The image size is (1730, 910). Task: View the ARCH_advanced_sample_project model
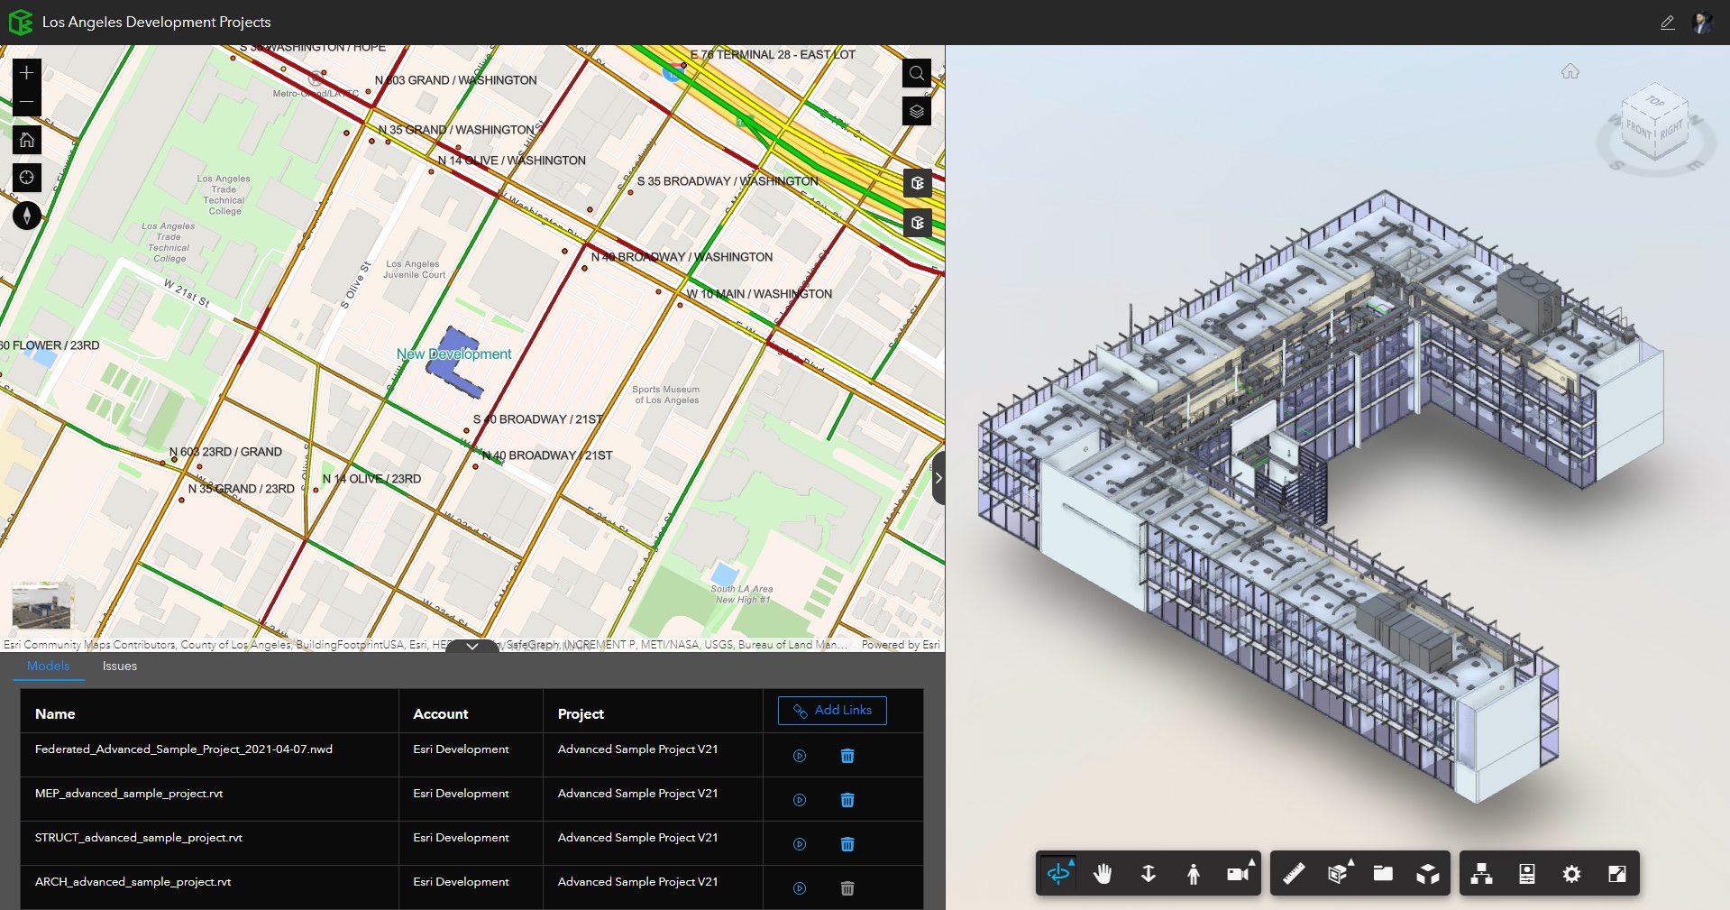[x=800, y=888]
